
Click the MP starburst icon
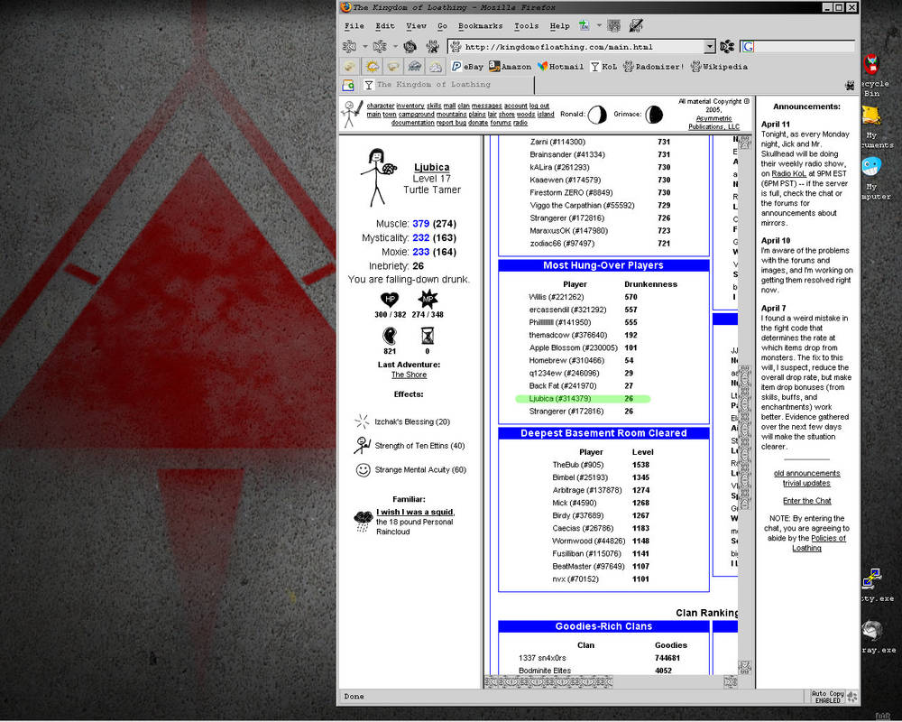pos(428,300)
